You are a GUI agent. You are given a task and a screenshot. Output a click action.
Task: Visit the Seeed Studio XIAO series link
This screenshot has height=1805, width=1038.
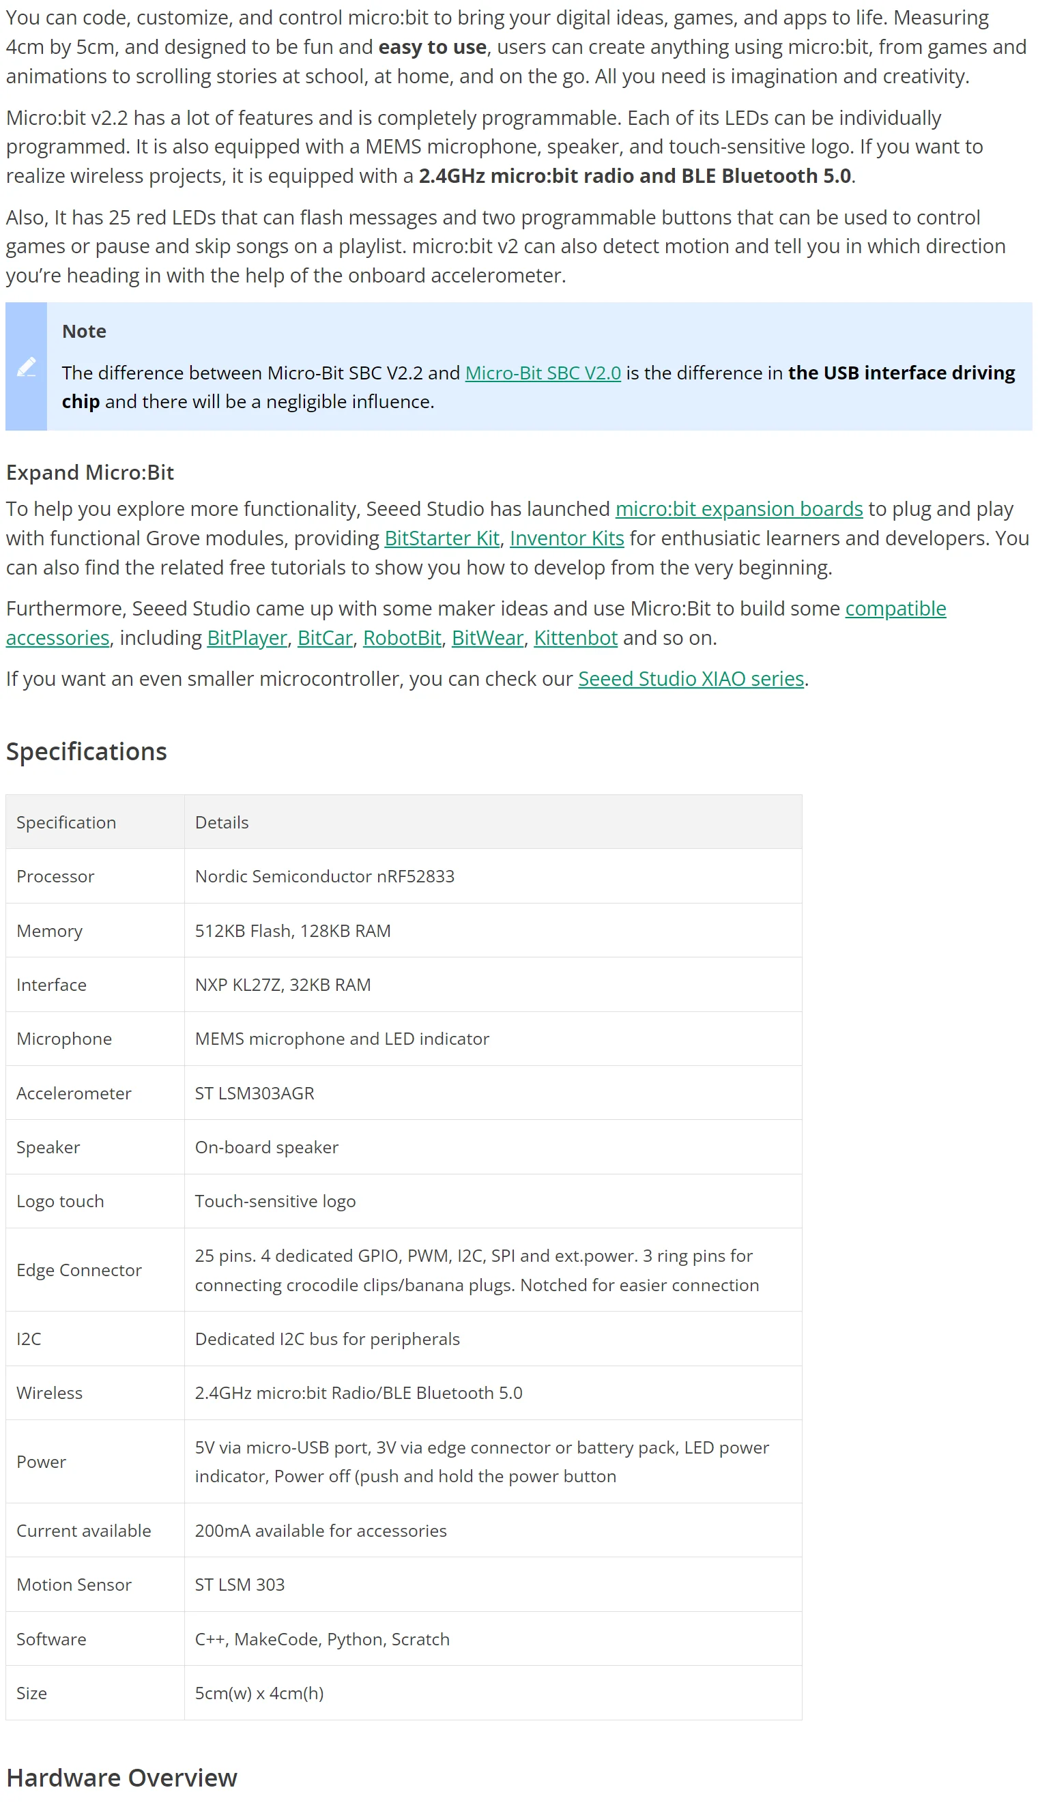690,680
